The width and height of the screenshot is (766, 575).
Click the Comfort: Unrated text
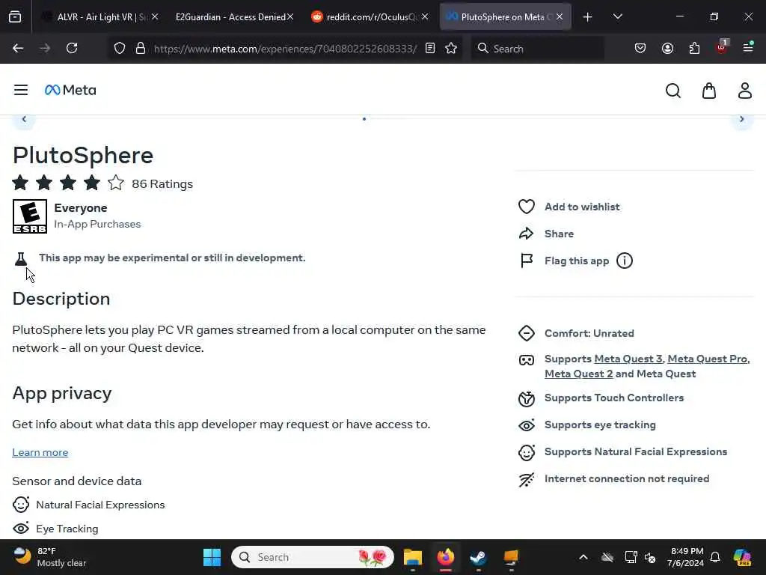click(x=589, y=333)
